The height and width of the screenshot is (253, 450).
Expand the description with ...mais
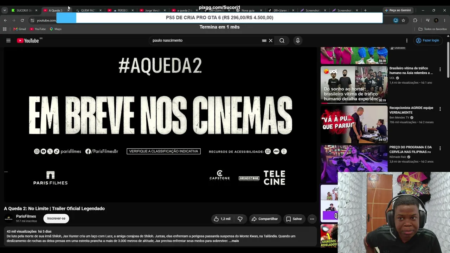[x=234, y=241]
